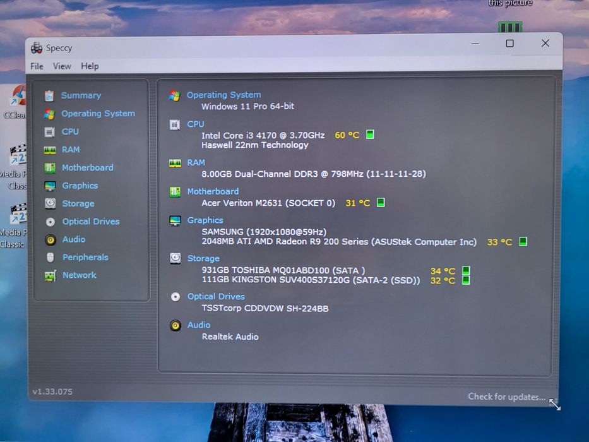
Task: Click the Peripherals mouse icon in sidebar
Action: click(51, 258)
